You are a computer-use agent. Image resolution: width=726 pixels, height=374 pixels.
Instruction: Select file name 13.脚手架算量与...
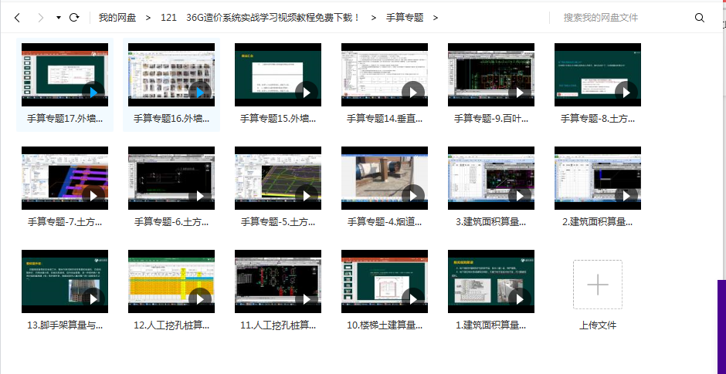pos(65,325)
